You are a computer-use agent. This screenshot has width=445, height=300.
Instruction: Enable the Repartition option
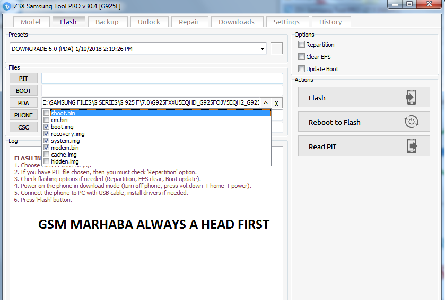pyautogui.click(x=301, y=45)
